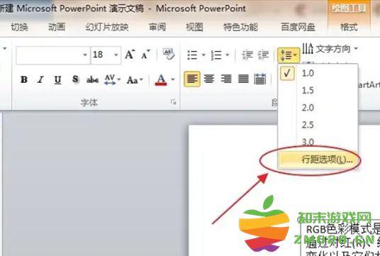Open 视图 ribbon tab
The width and height of the screenshot is (380, 256).
click(x=194, y=27)
